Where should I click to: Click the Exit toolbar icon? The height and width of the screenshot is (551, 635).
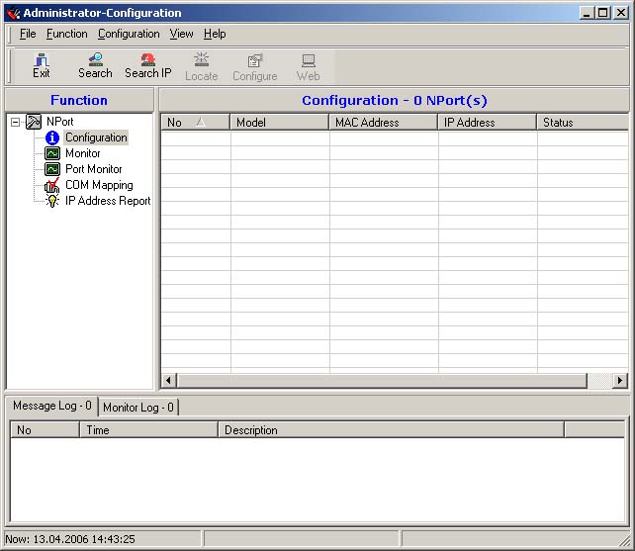(41, 65)
